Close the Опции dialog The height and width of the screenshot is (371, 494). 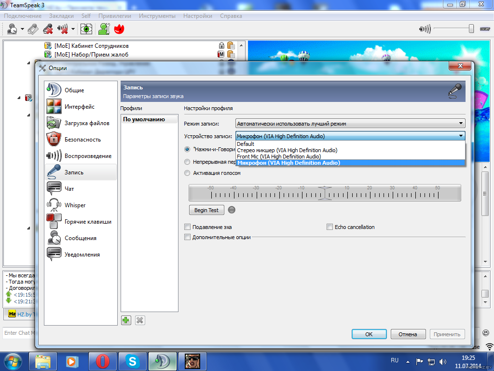(x=460, y=66)
